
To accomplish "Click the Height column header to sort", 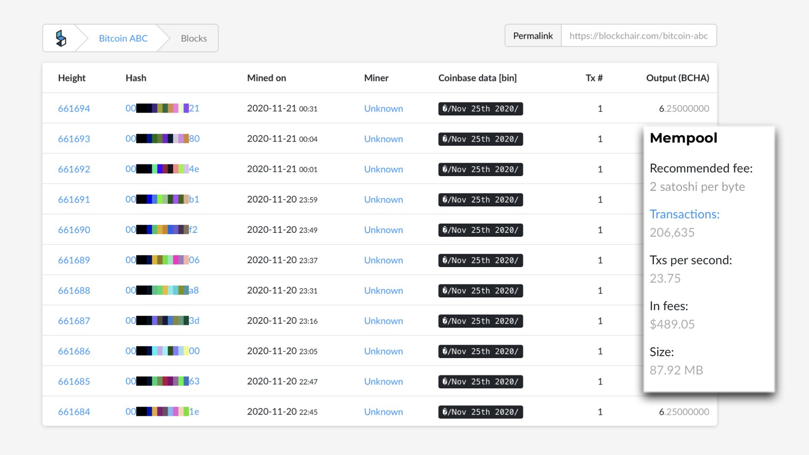I will pyautogui.click(x=72, y=77).
